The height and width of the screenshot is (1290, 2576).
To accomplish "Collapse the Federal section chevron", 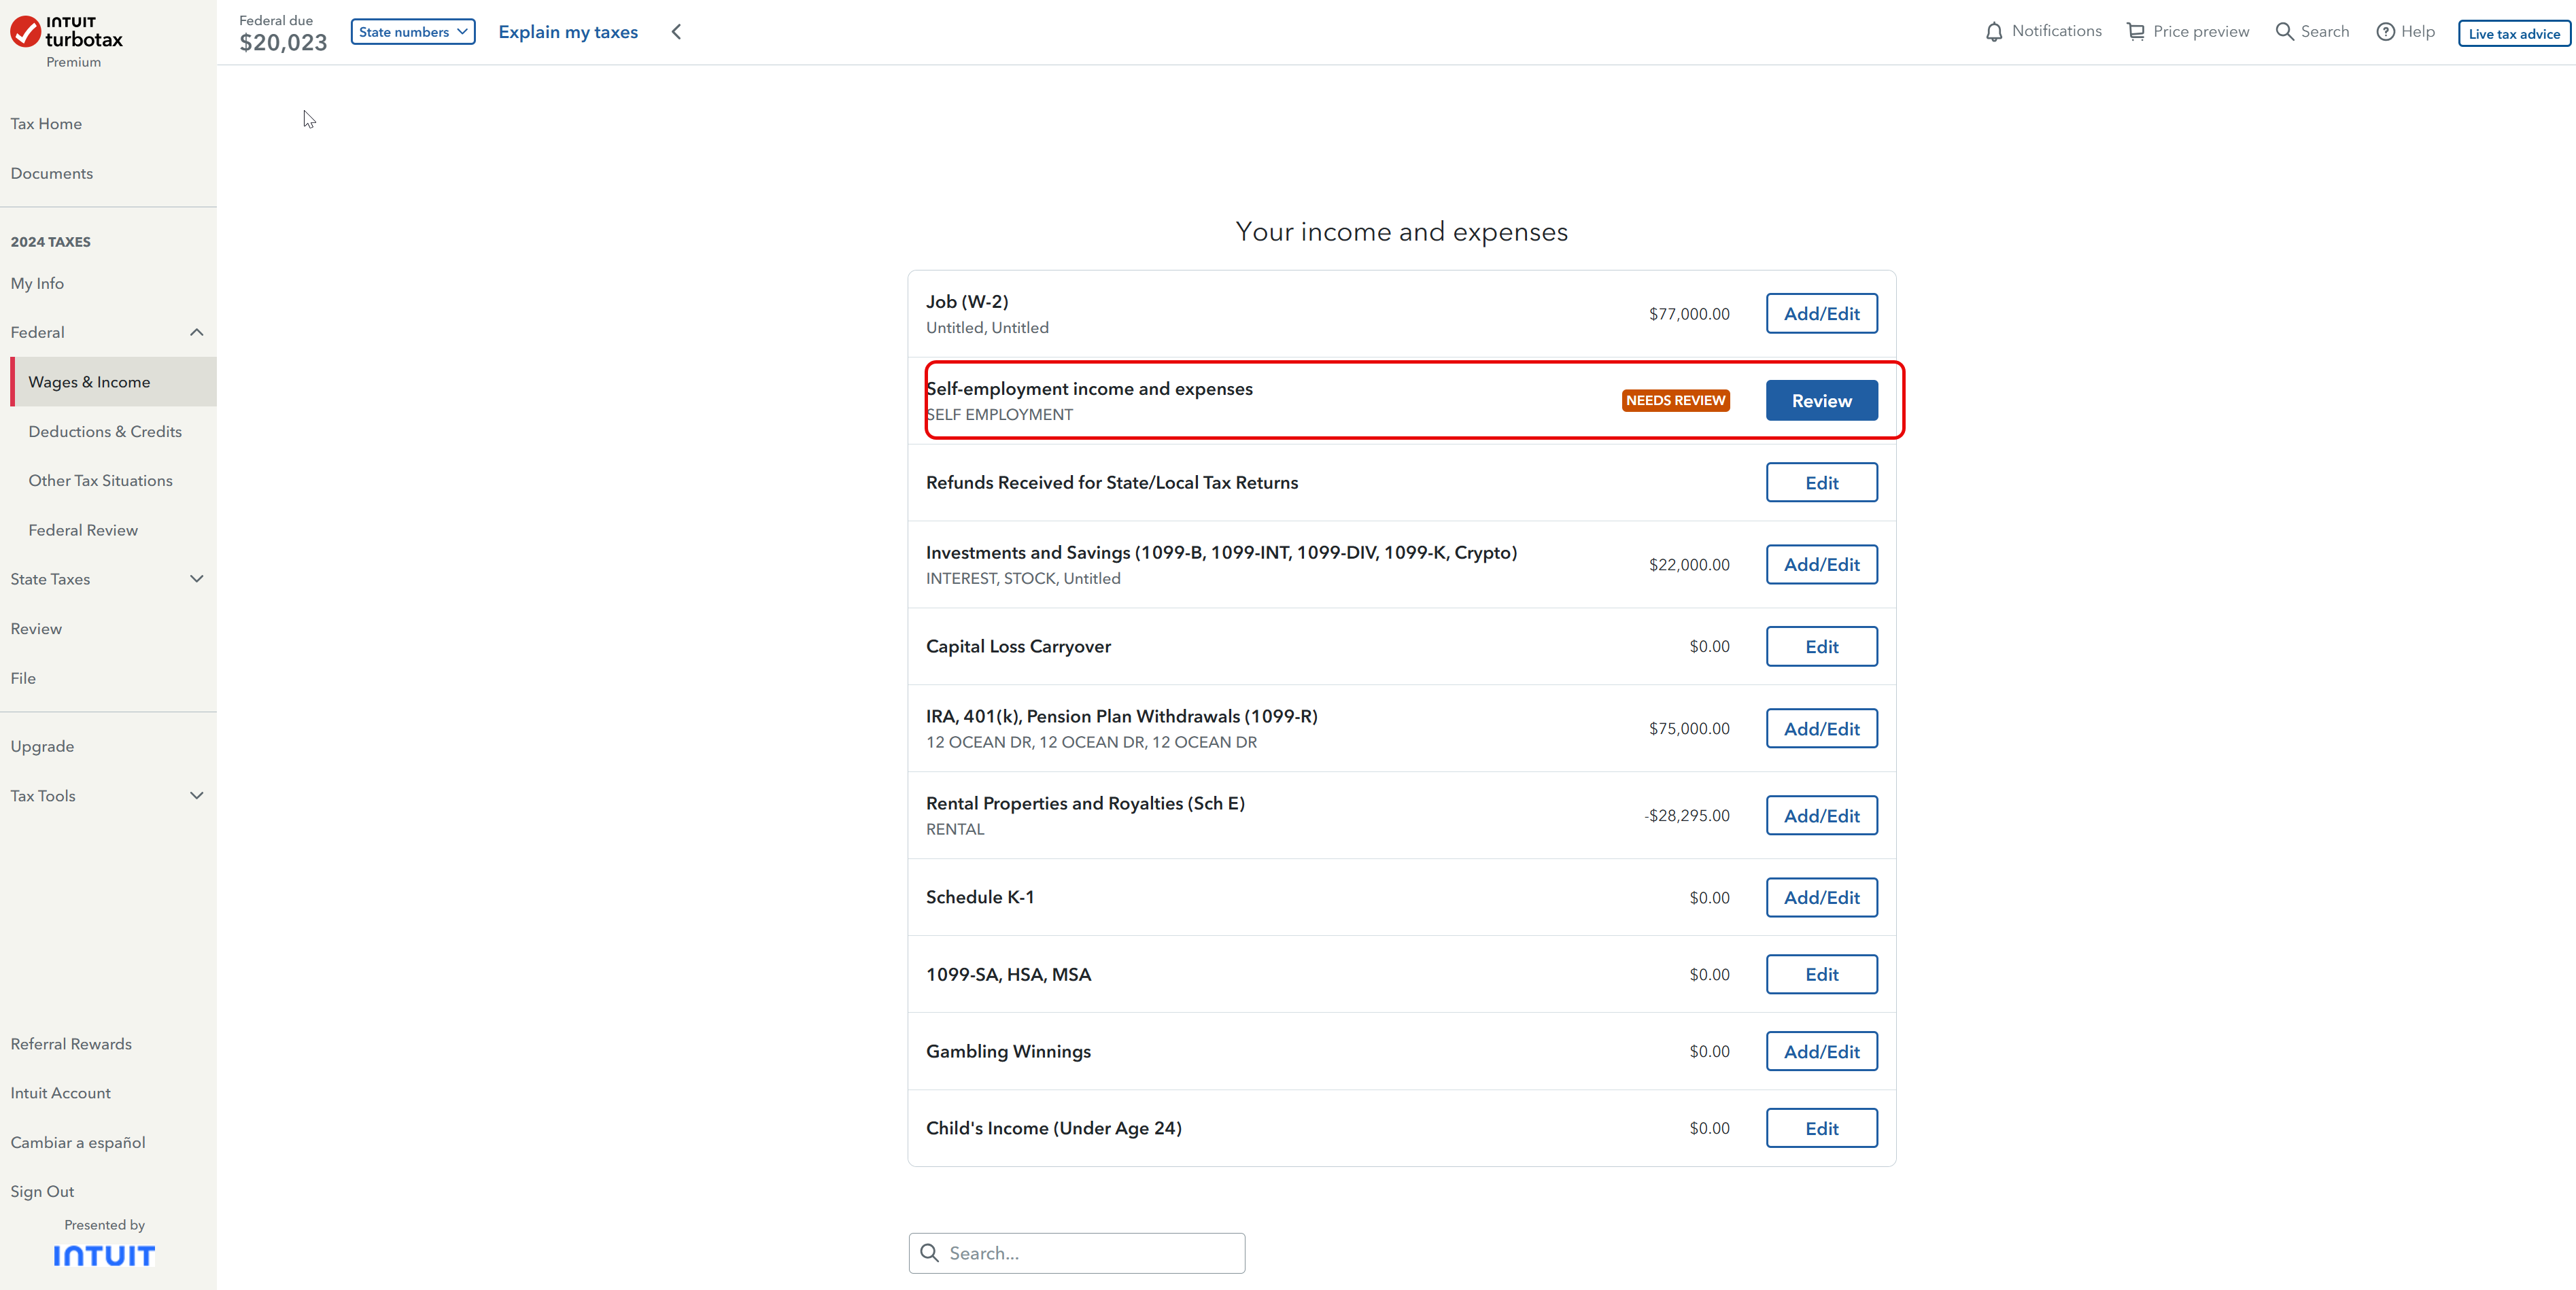I will pos(196,332).
